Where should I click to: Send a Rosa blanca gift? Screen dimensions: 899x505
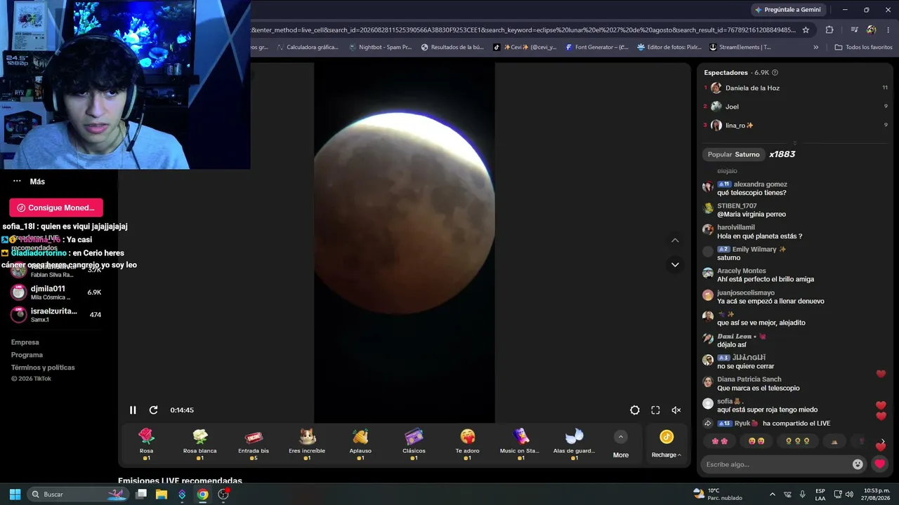click(x=200, y=445)
